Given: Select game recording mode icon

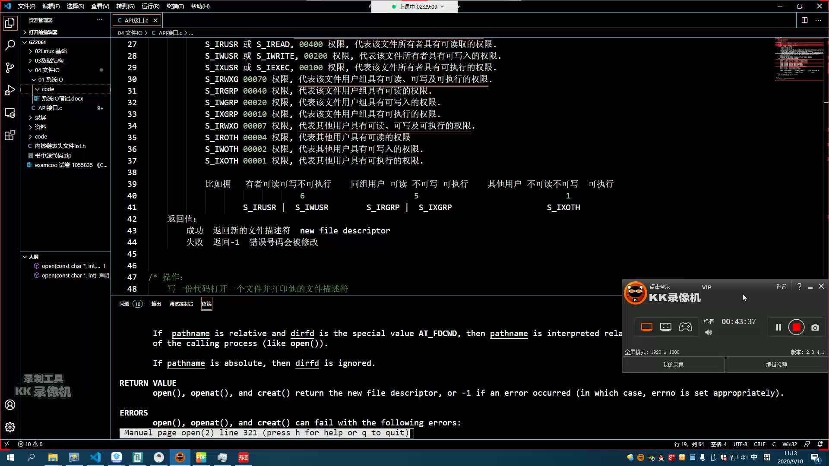Looking at the screenshot, I should (685, 327).
